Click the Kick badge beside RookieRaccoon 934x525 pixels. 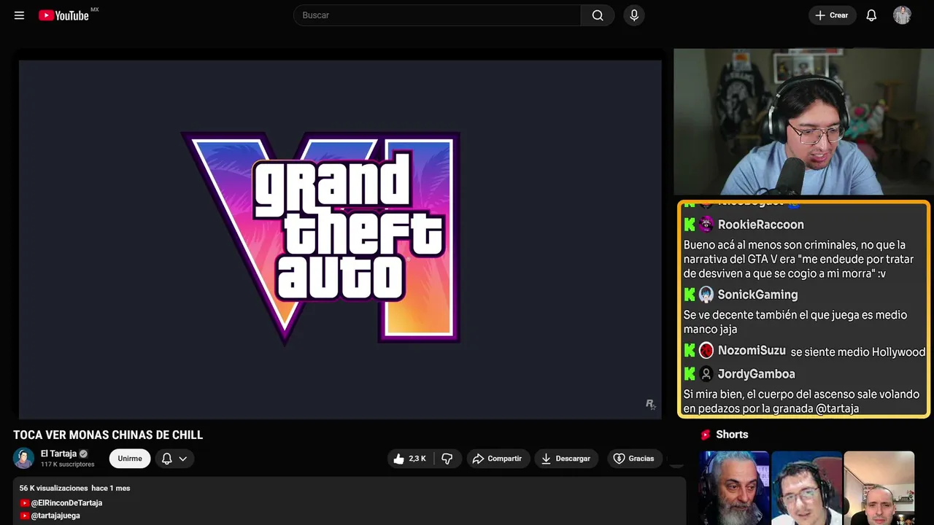tap(690, 225)
